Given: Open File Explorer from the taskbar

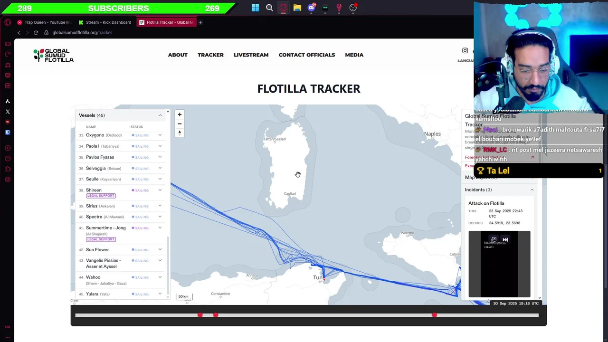Looking at the screenshot, I should tap(297, 8).
